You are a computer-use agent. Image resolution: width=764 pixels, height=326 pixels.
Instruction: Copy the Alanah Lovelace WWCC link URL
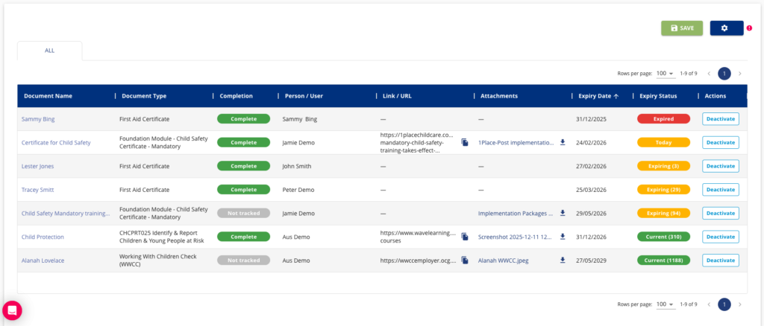pyautogui.click(x=464, y=261)
